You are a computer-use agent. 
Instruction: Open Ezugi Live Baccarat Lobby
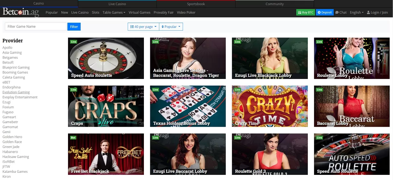coord(188,154)
